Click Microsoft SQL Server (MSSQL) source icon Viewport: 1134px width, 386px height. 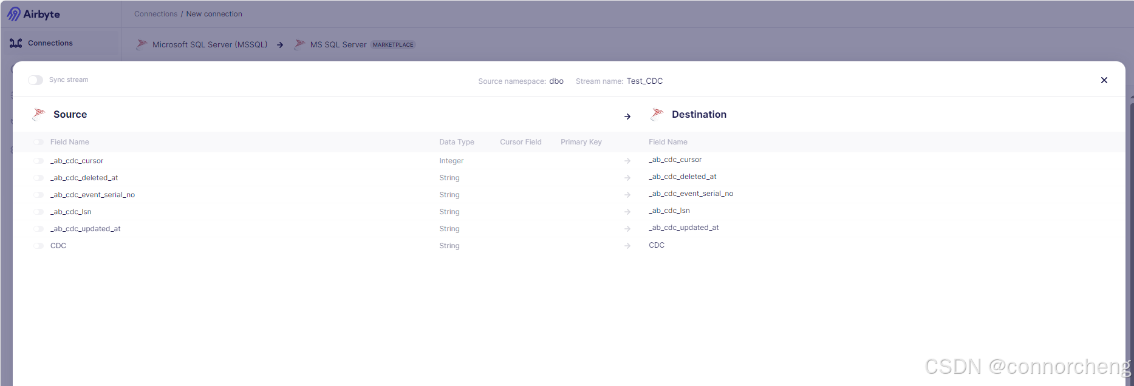tap(142, 44)
